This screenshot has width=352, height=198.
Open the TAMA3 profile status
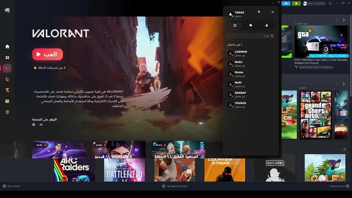(236, 14)
